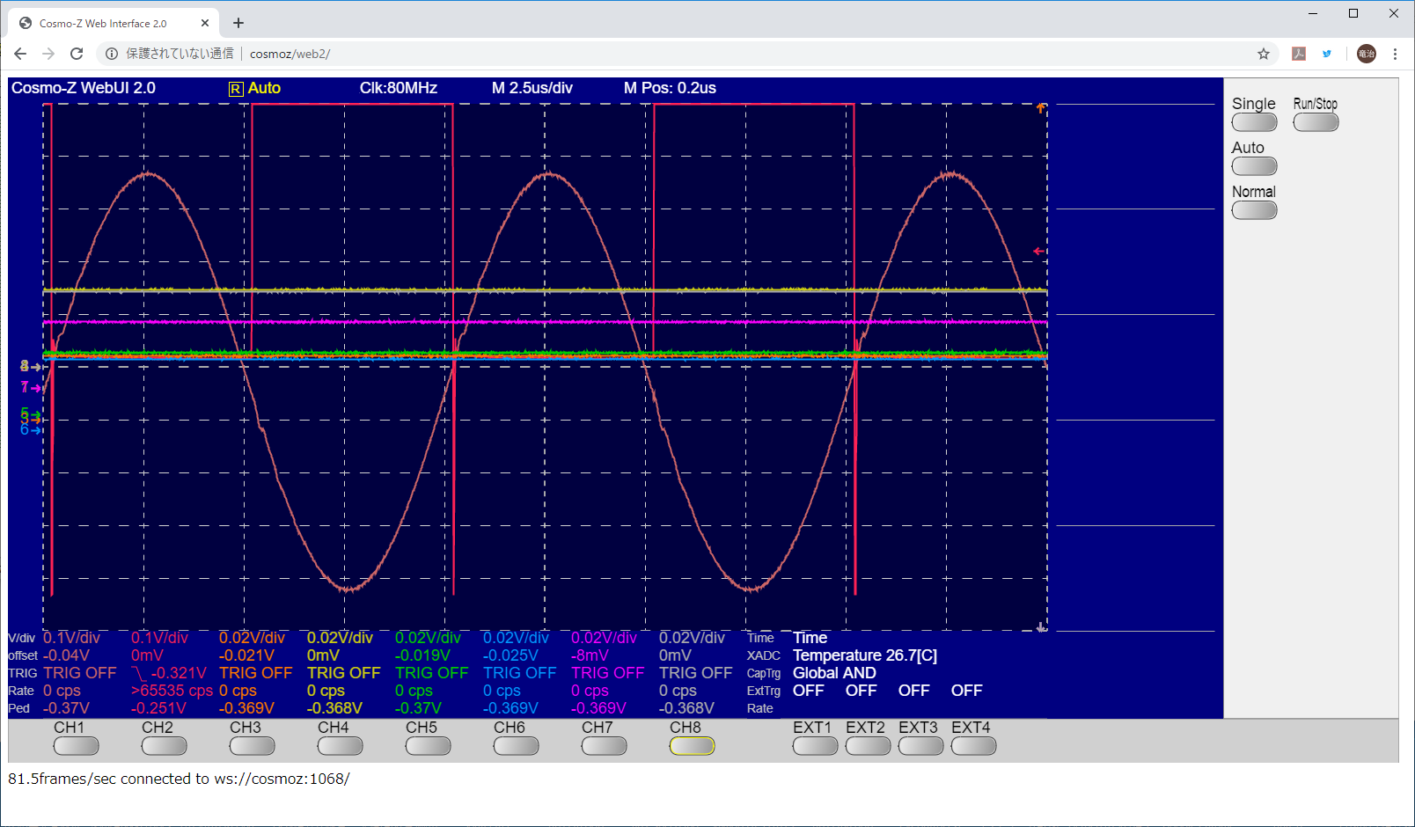Screen dimensions: 1415x827
Task: Open the PDF extension icon
Action: 1299,54
